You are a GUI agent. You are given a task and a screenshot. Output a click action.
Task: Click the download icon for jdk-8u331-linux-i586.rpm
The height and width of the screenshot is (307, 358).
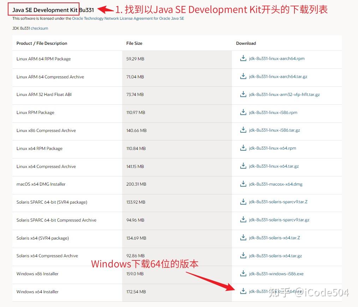pos(243,113)
